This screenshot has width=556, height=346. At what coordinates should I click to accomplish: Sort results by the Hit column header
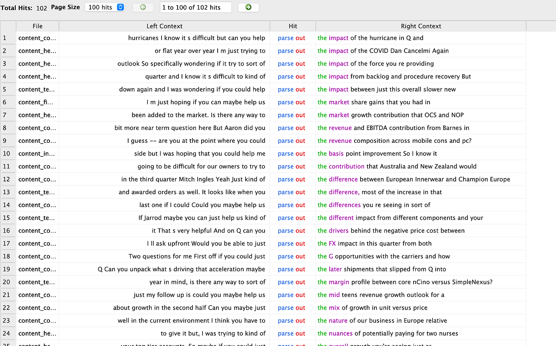point(292,26)
